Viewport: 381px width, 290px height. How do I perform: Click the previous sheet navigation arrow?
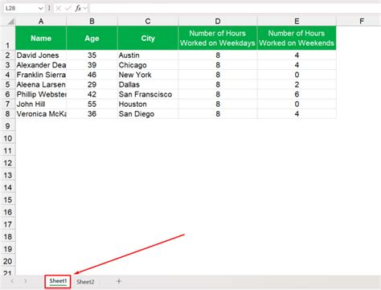(x=12, y=281)
